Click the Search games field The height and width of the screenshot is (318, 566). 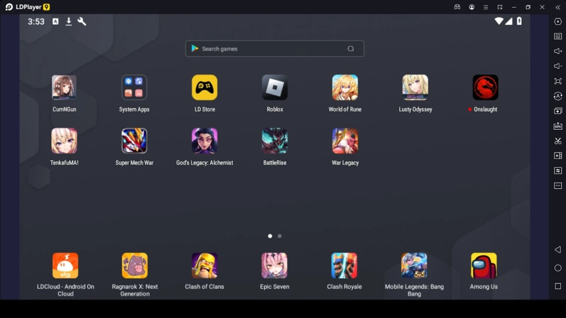point(275,49)
